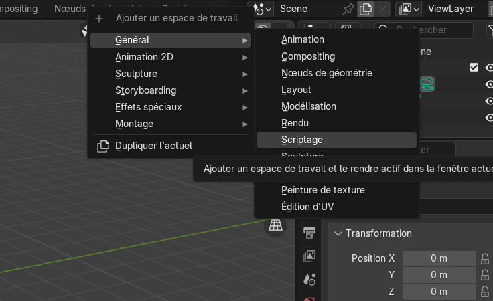Image resolution: width=493 pixels, height=301 pixels.
Task: Click the new scene icon
Action: pyautogui.click(x=366, y=9)
